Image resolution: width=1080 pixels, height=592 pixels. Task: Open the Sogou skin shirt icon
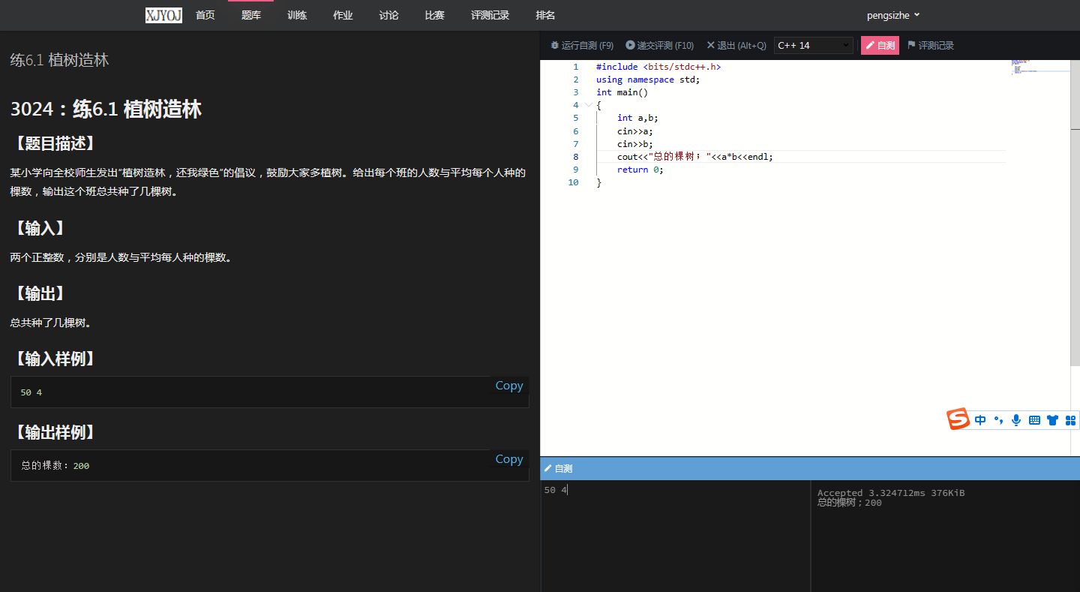(1052, 420)
